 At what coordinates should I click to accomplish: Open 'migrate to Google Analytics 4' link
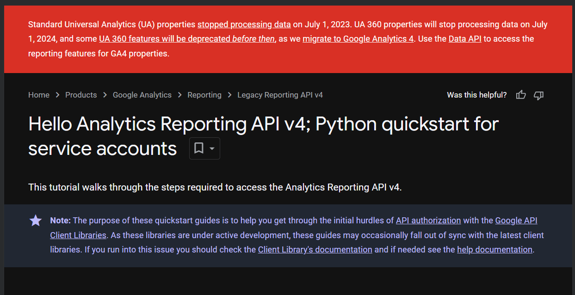coord(358,39)
